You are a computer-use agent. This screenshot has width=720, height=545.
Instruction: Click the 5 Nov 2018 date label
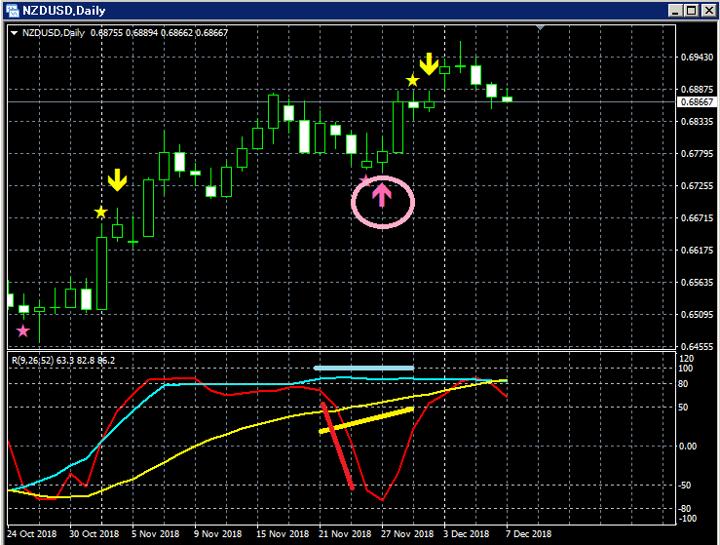point(155,534)
